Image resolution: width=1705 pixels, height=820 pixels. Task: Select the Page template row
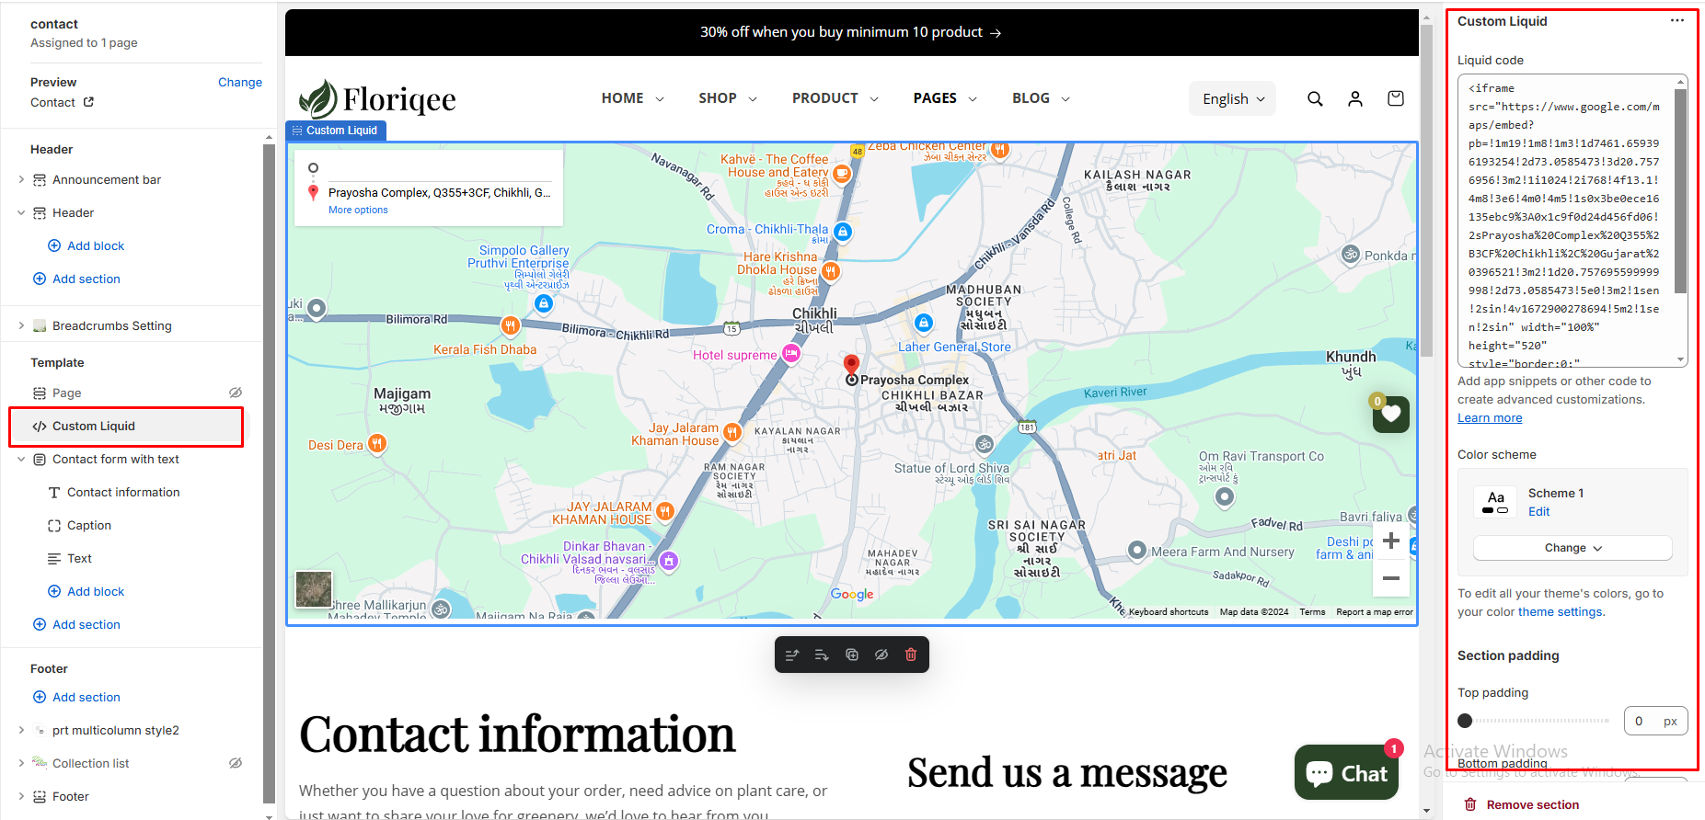[x=130, y=393]
